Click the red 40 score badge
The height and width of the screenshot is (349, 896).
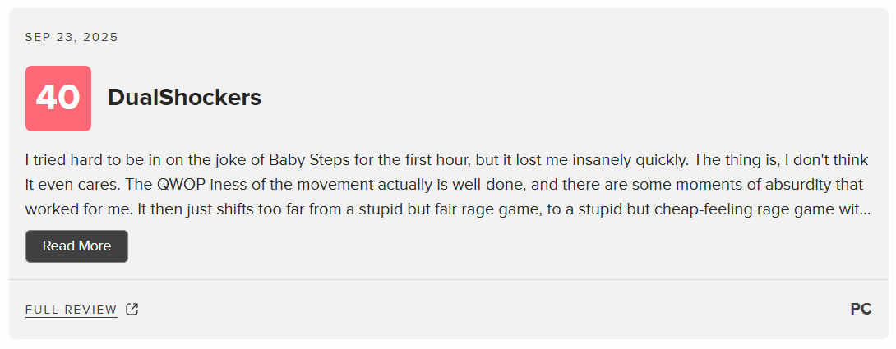(x=58, y=99)
